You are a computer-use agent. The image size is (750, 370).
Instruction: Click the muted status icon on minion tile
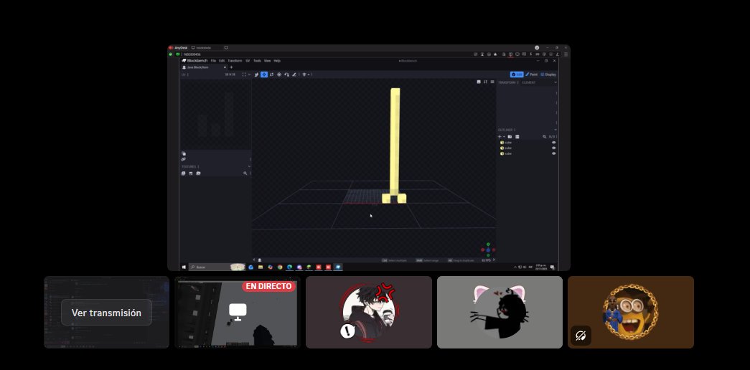(581, 336)
